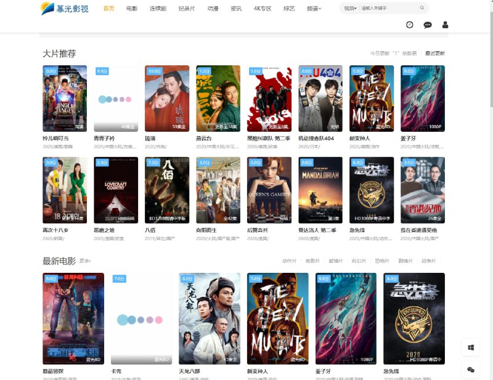Open 急先锋 poster in 最新电影
Viewport: 493px width, 380px height.
coord(414,318)
